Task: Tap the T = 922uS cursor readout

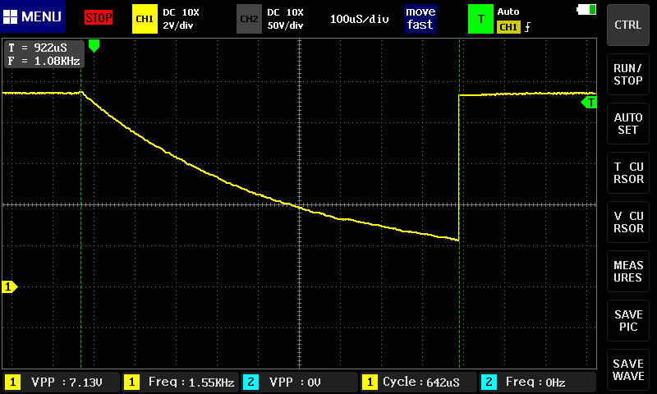Action: (x=38, y=48)
